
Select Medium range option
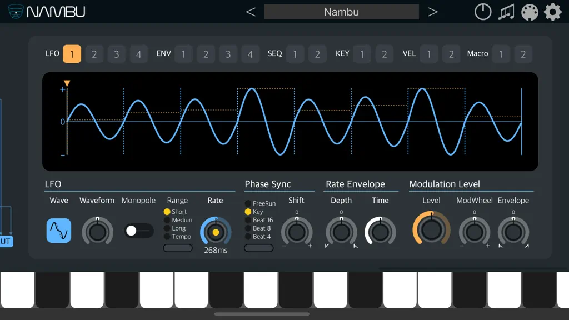point(178,220)
